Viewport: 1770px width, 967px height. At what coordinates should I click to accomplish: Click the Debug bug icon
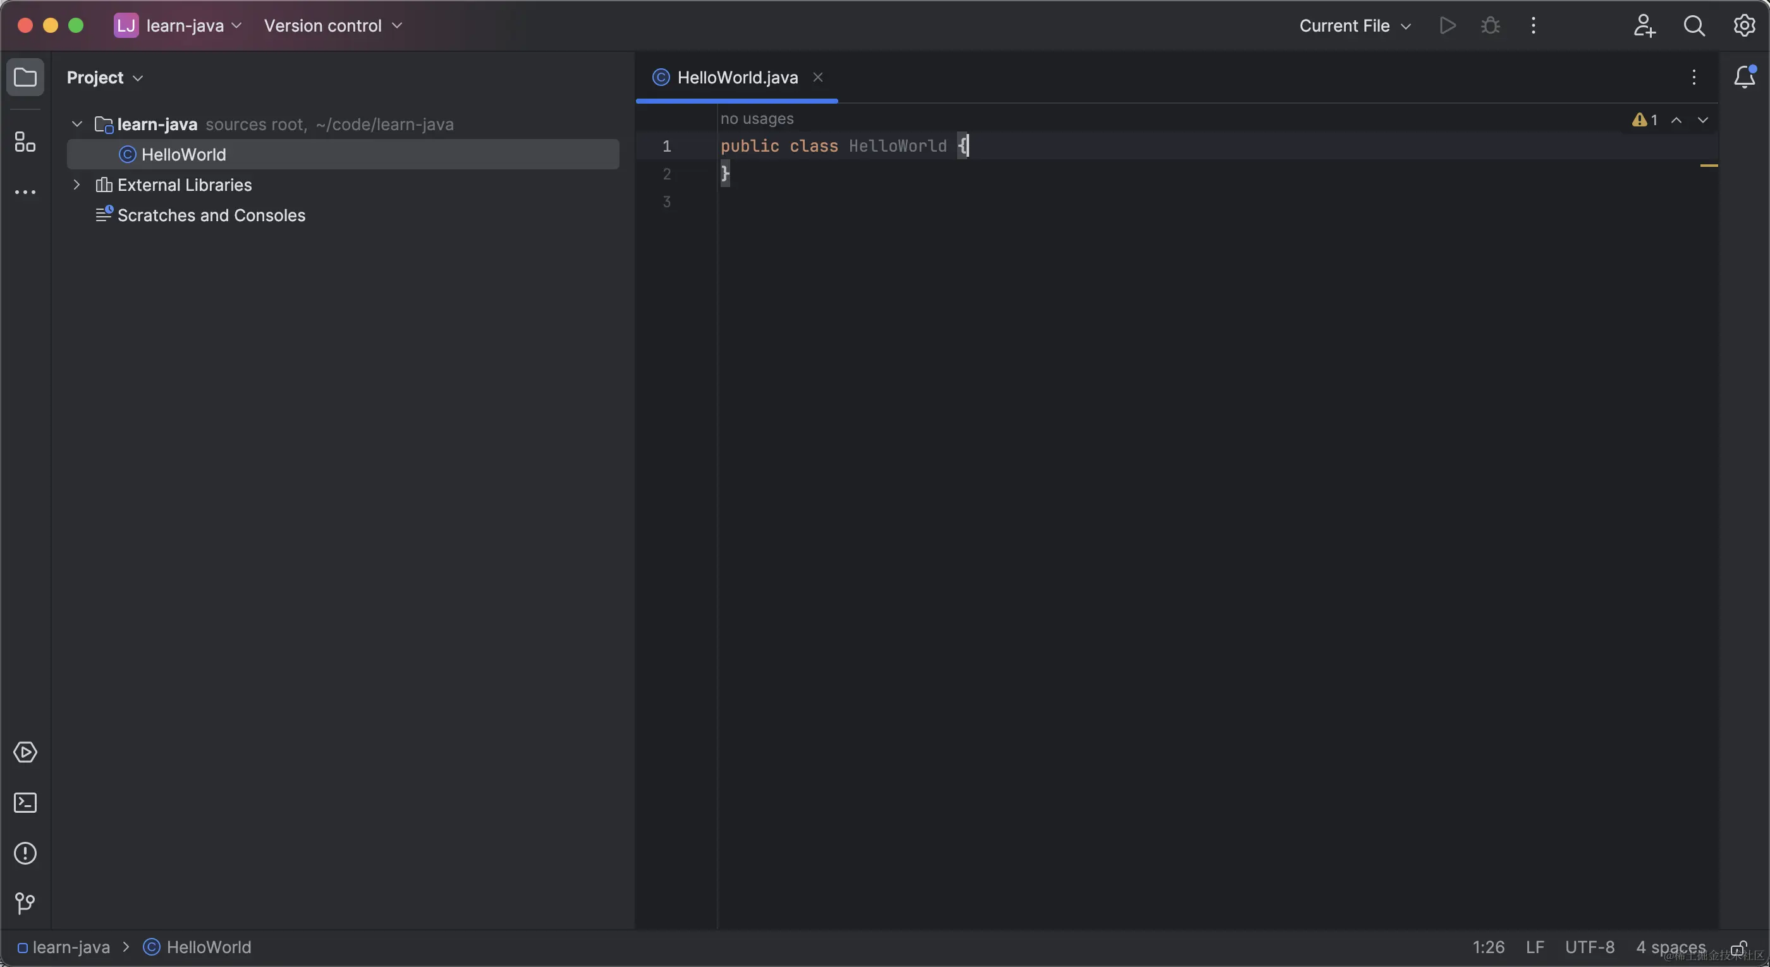click(1491, 26)
